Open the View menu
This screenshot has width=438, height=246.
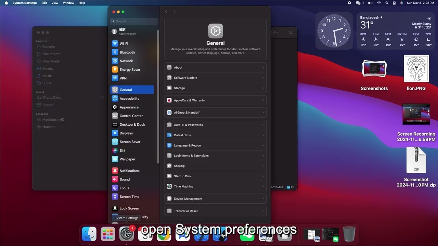(x=55, y=3)
